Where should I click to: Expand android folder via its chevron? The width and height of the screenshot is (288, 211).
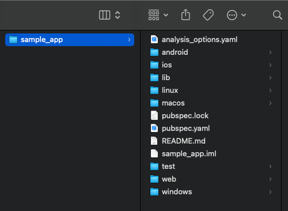(x=270, y=52)
